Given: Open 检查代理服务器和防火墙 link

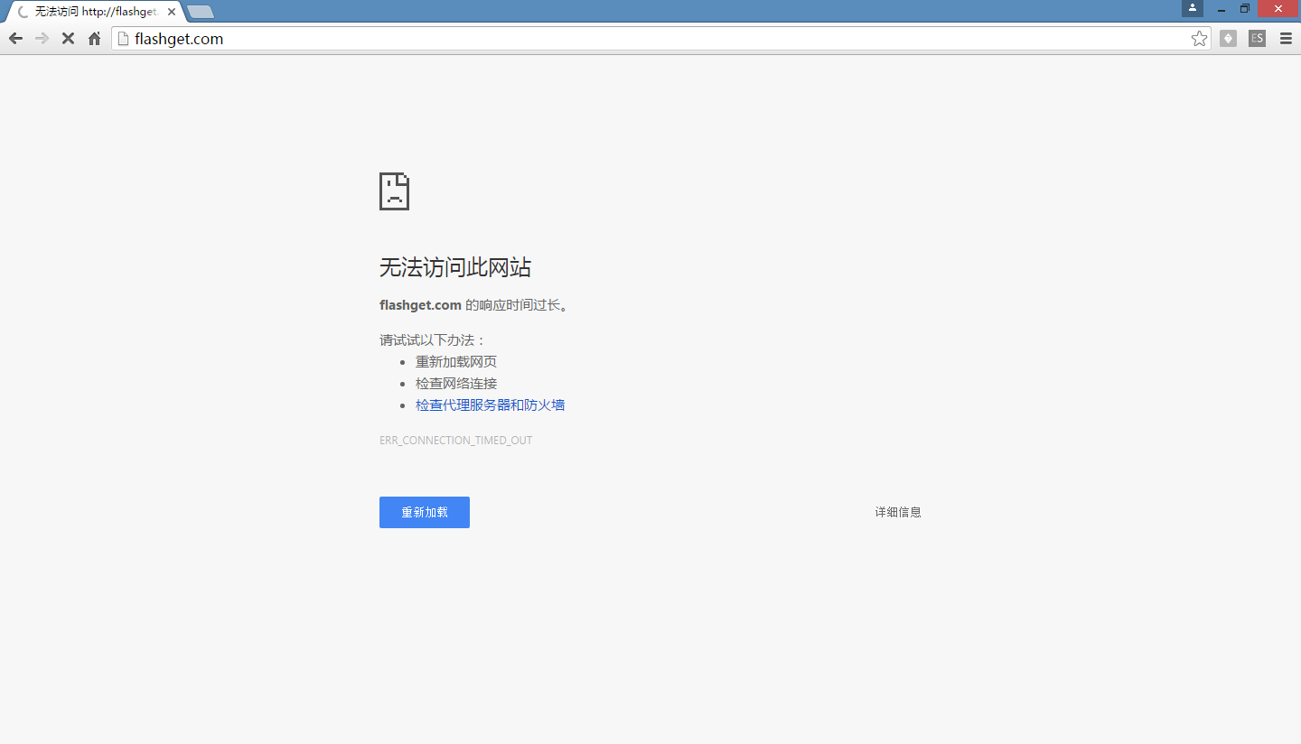Looking at the screenshot, I should pyautogui.click(x=491, y=405).
